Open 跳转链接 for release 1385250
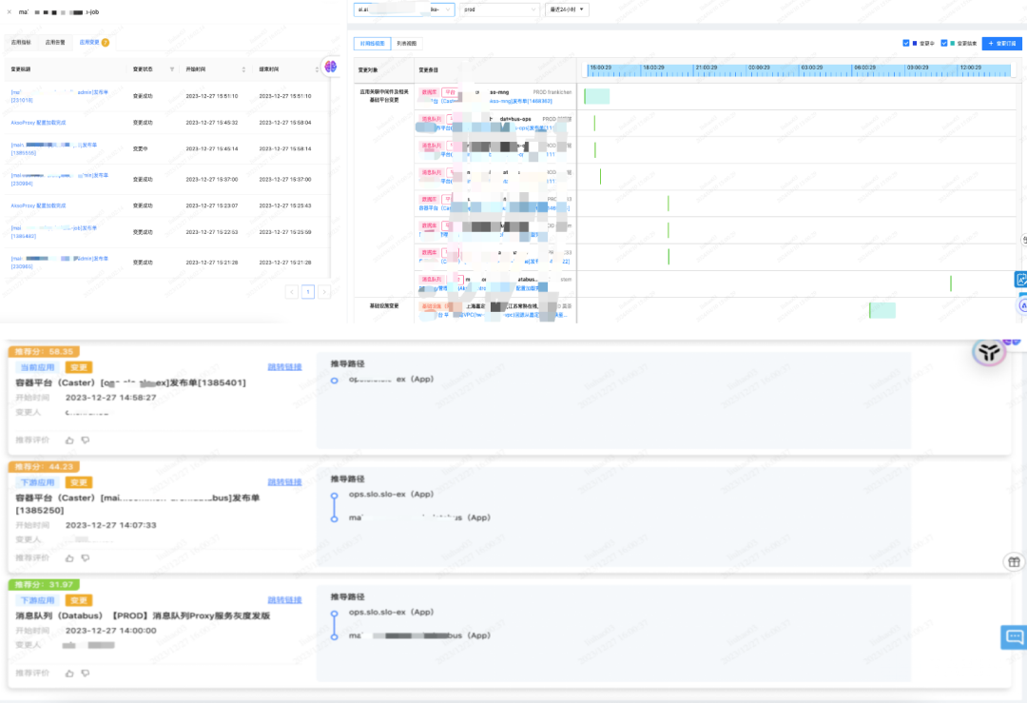The width and height of the screenshot is (1027, 703). (284, 482)
